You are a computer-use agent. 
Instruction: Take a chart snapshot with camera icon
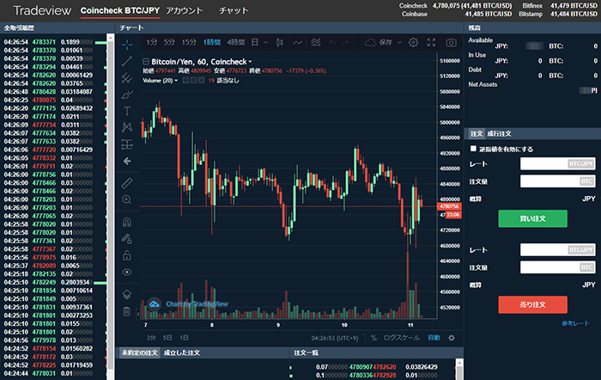point(451,43)
